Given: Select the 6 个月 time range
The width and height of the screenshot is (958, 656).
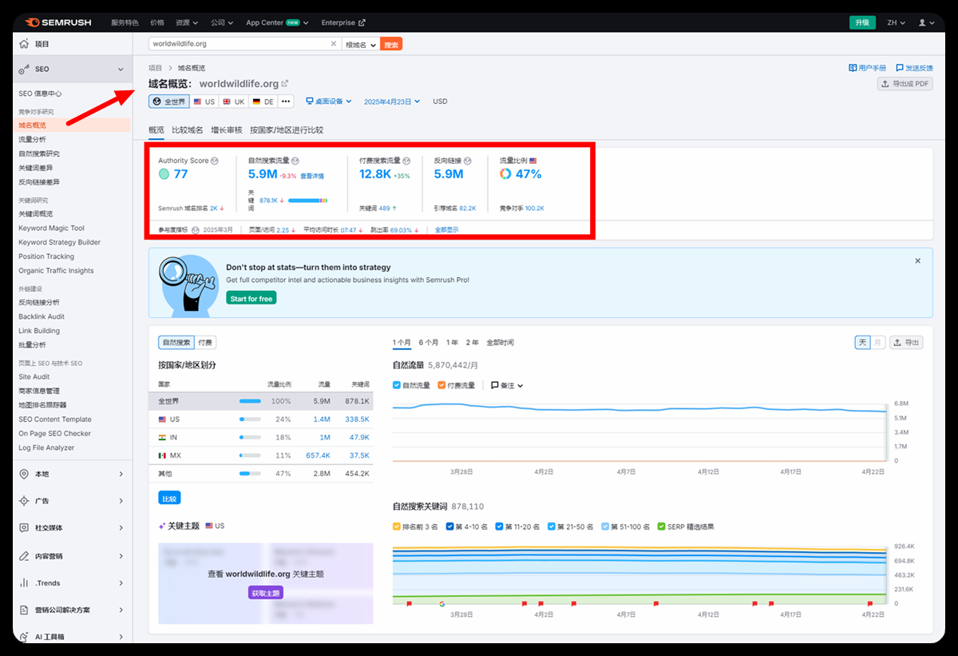Looking at the screenshot, I should [x=429, y=342].
